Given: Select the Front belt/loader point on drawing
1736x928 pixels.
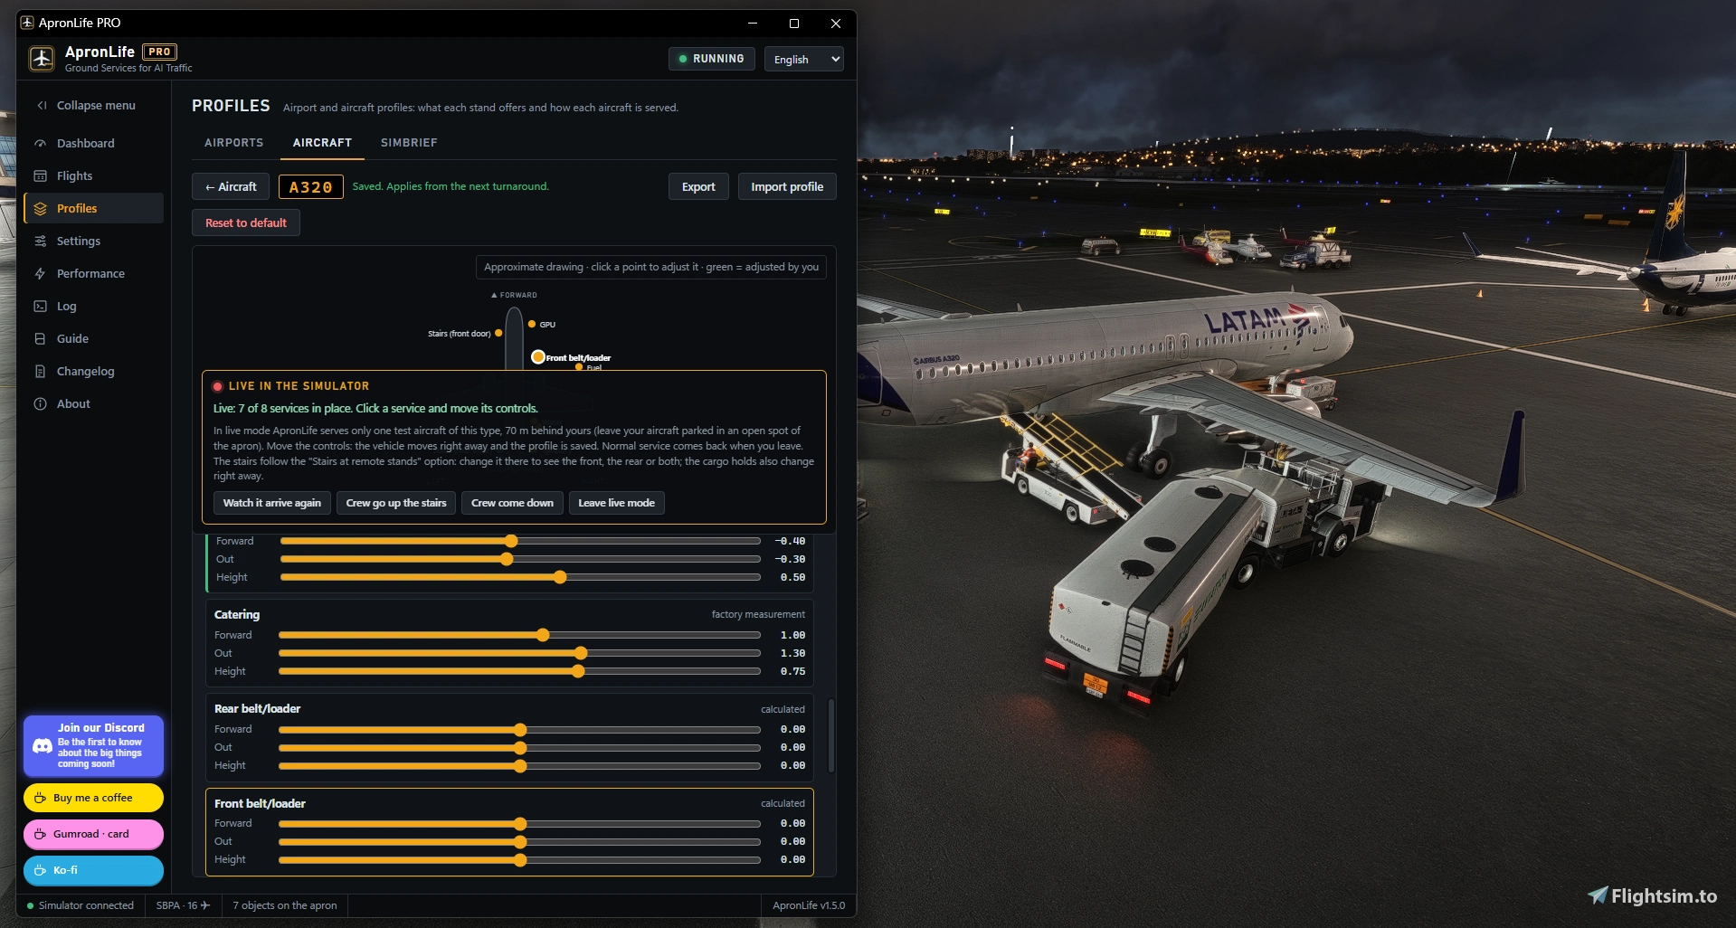Looking at the screenshot, I should click(538, 356).
